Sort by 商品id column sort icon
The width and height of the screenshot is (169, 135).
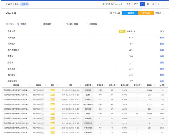click(x=45, y=85)
